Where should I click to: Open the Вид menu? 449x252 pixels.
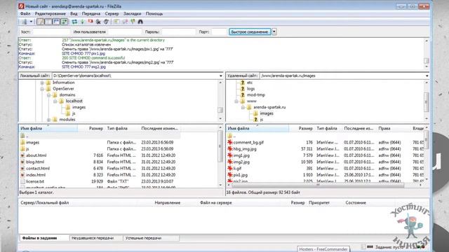coord(74,14)
